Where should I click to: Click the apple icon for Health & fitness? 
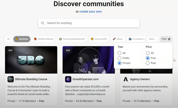coord(35,39)
